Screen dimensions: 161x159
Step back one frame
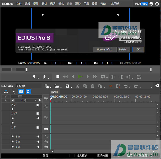coord(73,77)
